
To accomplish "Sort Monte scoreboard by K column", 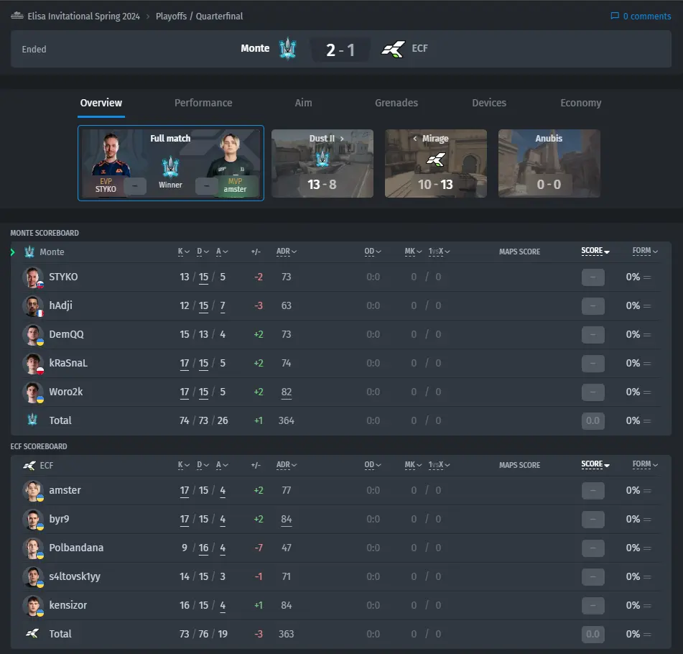I will tap(183, 252).
